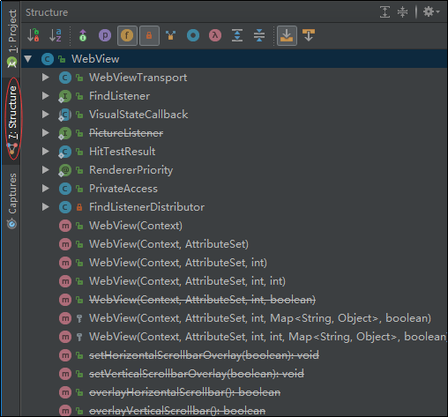Open Structure panel gear settings menu
448x417 pixels.
tap(431, 12)
